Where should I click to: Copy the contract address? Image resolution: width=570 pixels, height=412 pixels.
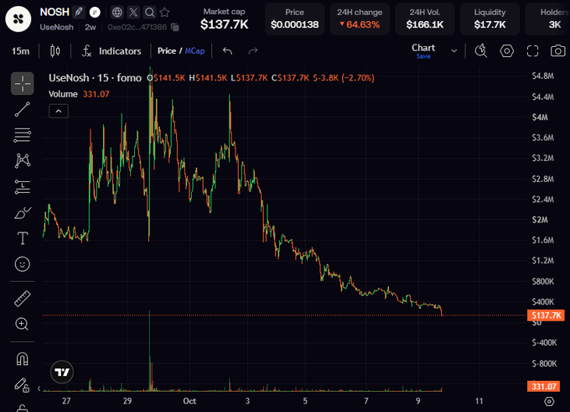tap(175, 28)
